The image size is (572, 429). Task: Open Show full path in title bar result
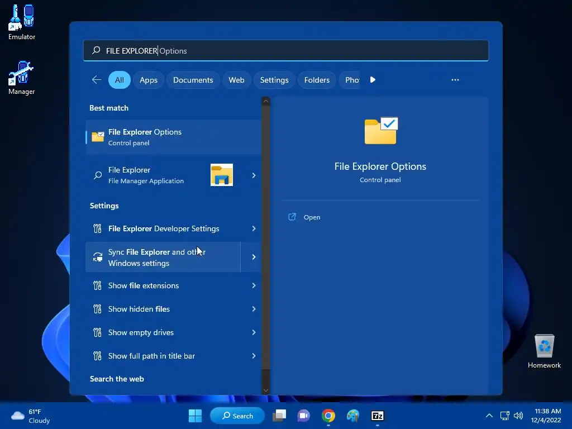coord(163,356)
